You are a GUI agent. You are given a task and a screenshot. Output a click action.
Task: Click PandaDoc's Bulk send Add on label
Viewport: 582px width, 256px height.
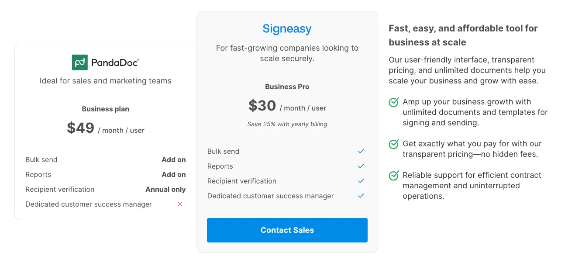click(x=173, y=159)
